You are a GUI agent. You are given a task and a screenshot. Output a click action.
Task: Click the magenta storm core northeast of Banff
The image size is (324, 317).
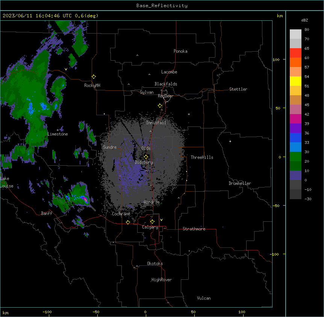[85, 200]
